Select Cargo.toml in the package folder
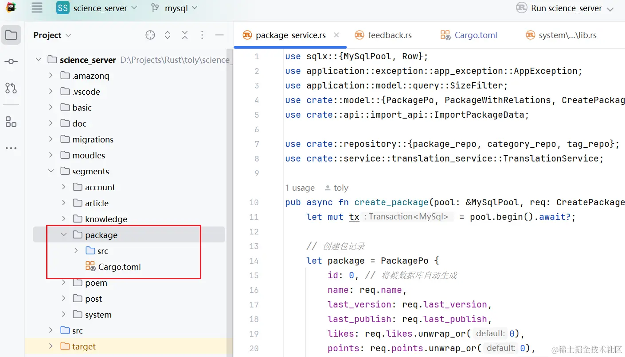Image resolution: width=625 pixels, height=357 pixels. click(x=119, y=267)
